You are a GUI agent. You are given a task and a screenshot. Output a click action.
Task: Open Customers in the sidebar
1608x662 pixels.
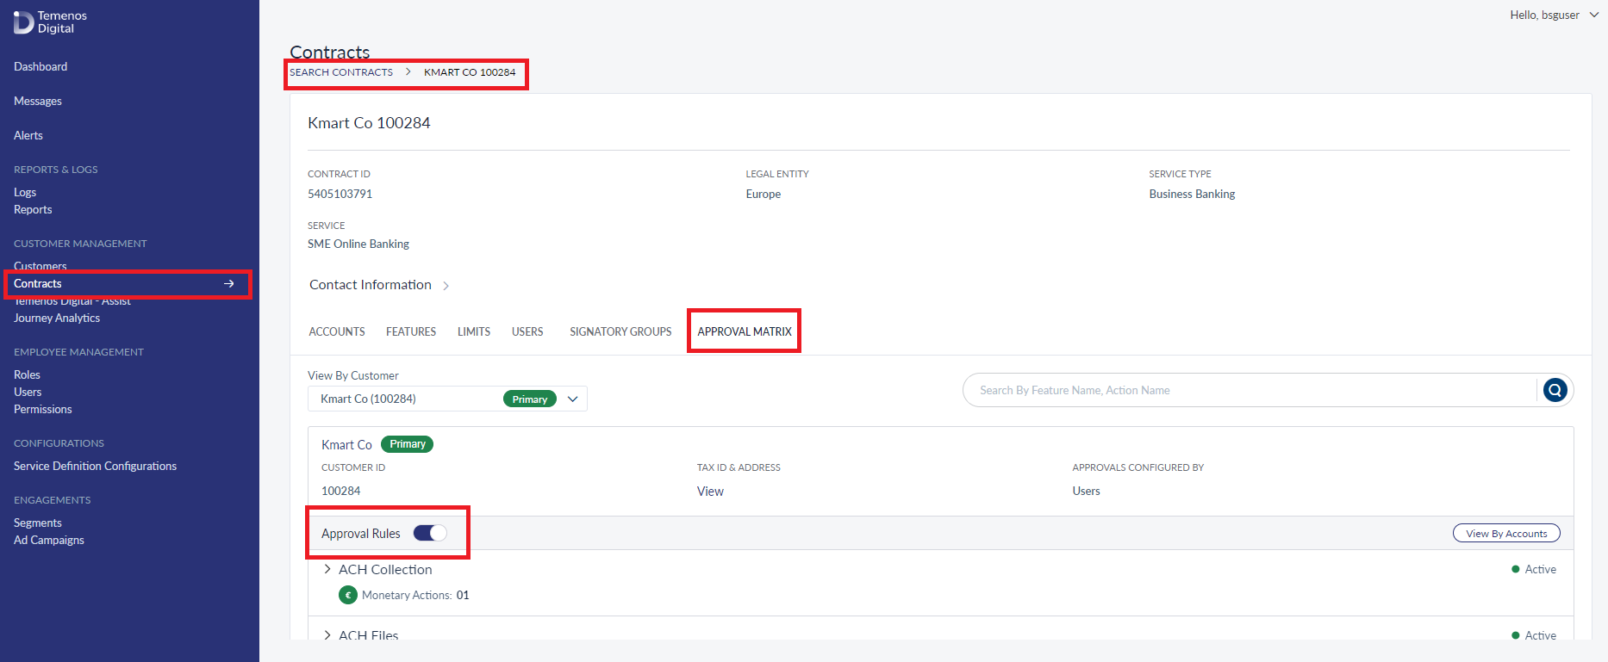click(40, 266)
